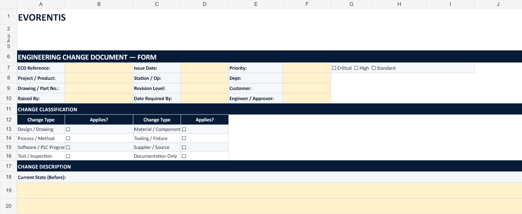Select row 1 header
This screenshot has height=214, width=522.
coord(9,16)
